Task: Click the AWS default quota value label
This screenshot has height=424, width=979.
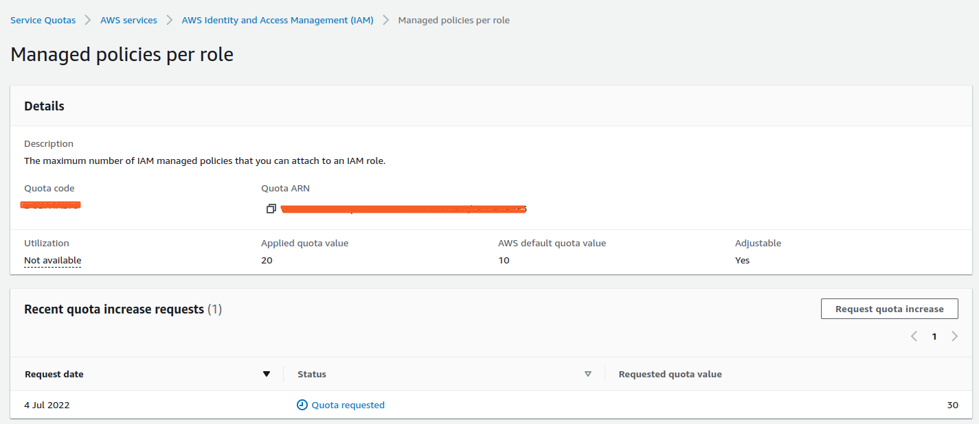Action: tap(552, 243)
